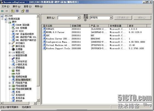Click the 清除 button

[142, 18]
